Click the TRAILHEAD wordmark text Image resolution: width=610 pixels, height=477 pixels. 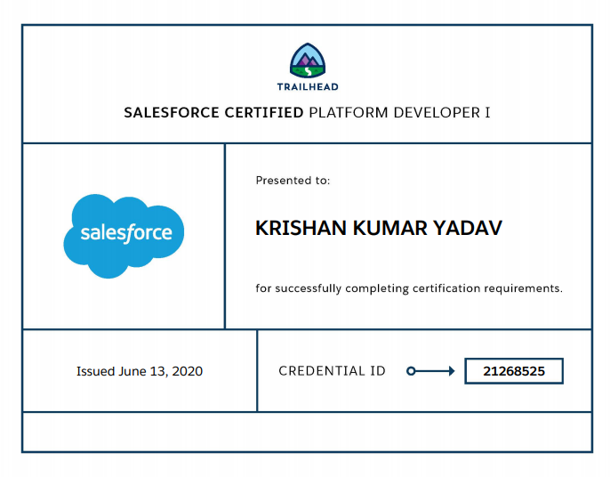coord(308,87)
